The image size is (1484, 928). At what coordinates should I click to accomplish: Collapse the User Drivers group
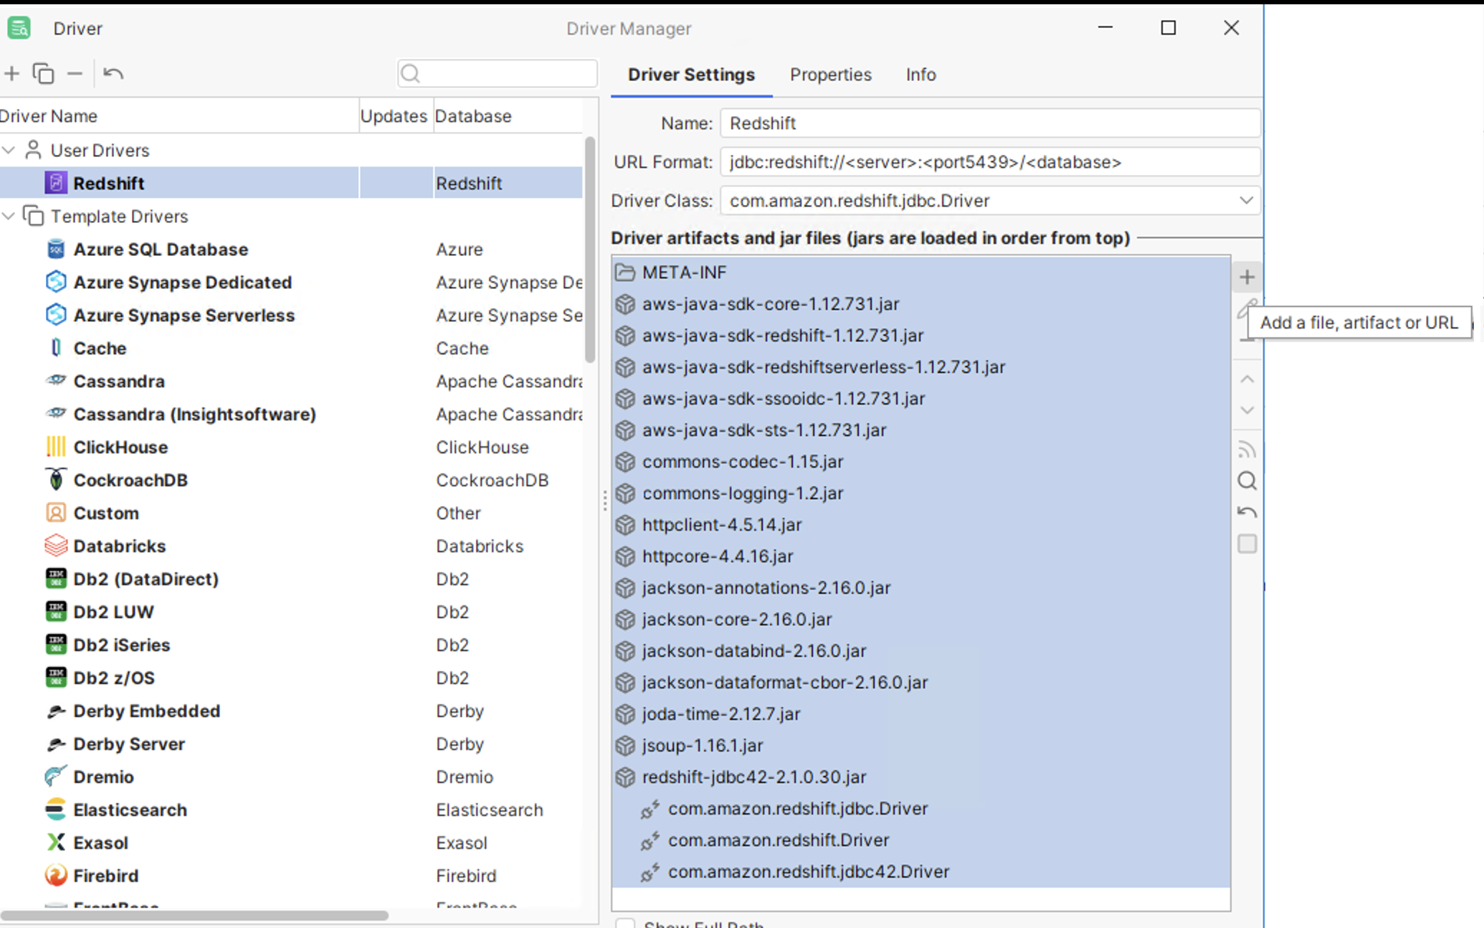(x=9, y=151)
